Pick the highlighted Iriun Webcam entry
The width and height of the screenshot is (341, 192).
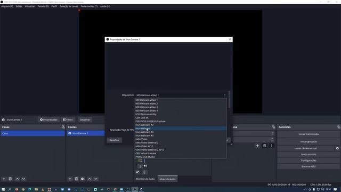point(181,129)
